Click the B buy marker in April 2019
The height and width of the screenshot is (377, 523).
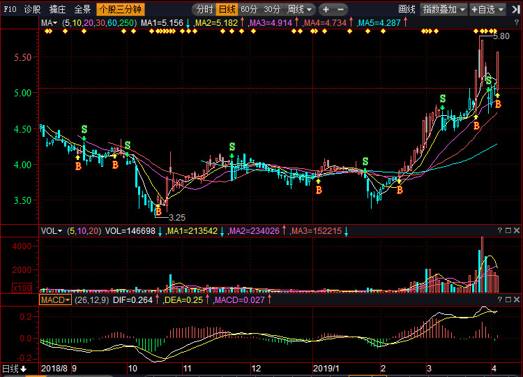pos(498,104)
